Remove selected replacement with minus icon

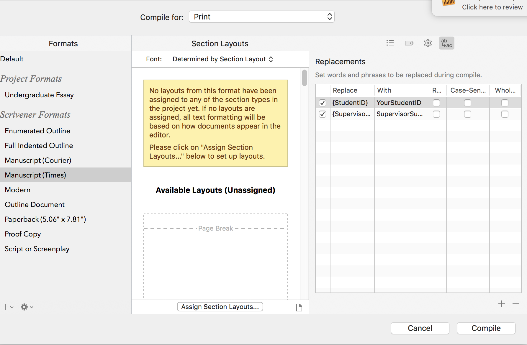[x=516, y=304]
